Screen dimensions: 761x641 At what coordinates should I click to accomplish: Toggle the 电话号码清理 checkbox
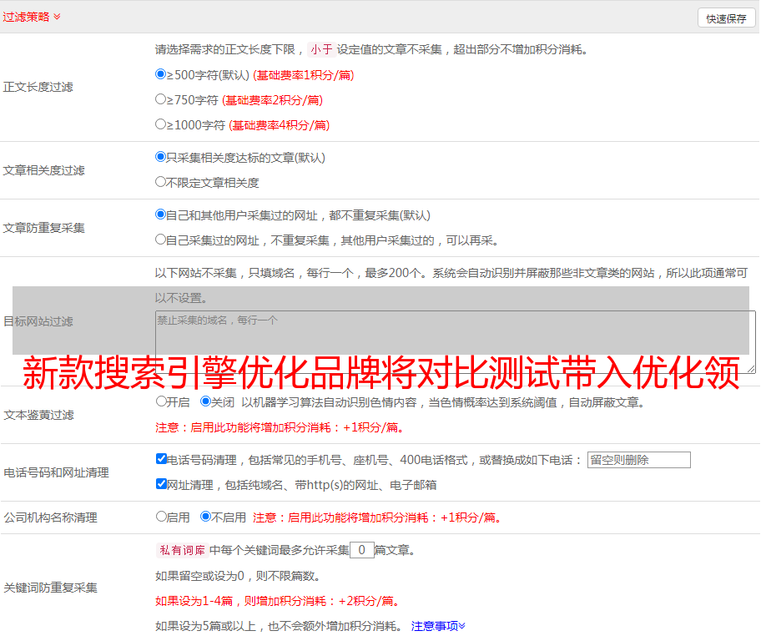161,459
